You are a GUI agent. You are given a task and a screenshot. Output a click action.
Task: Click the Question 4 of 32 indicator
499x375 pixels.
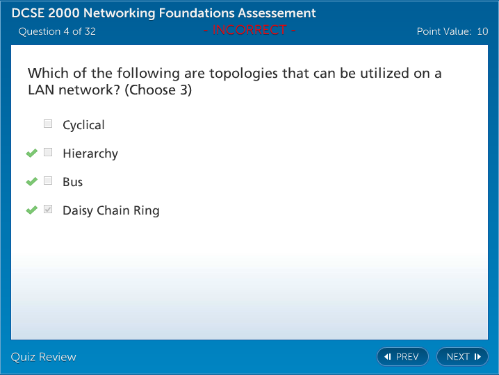[57, 31]
